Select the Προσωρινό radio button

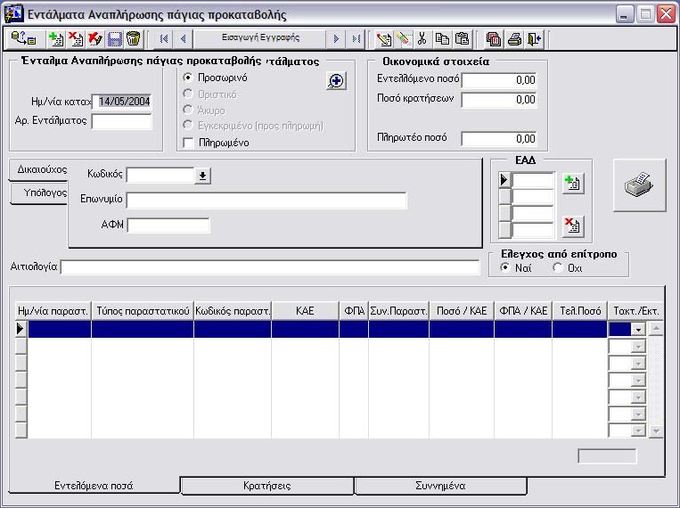(188, 78)
